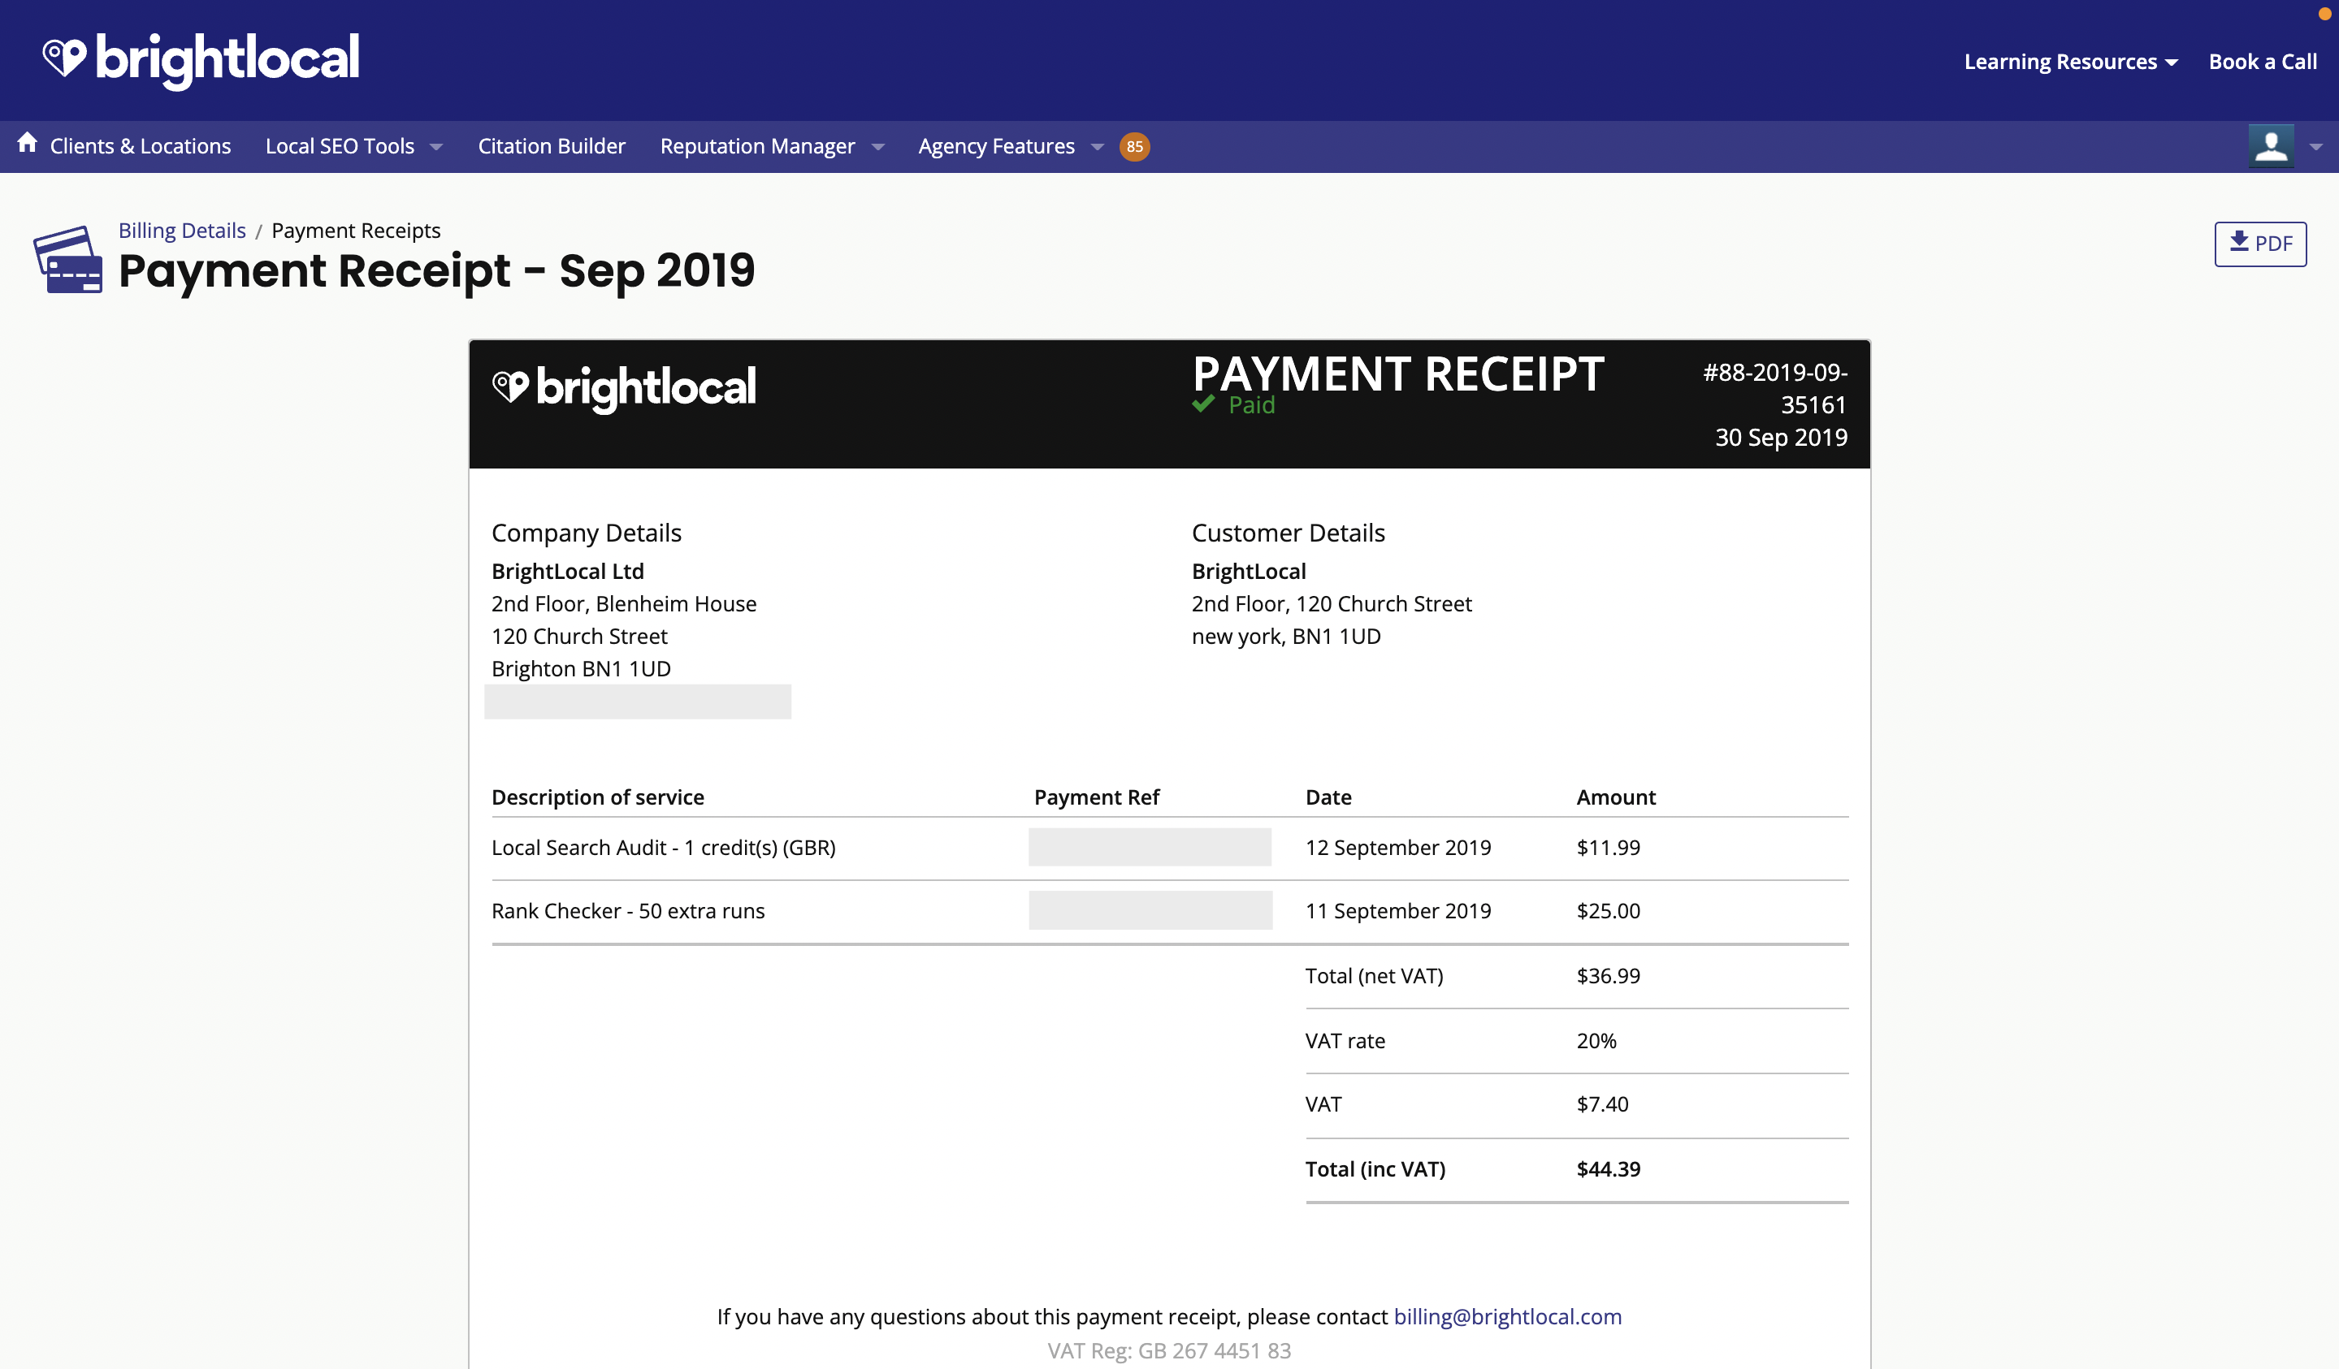
Task: Open Clients & Locations
Action: point(141,146)
